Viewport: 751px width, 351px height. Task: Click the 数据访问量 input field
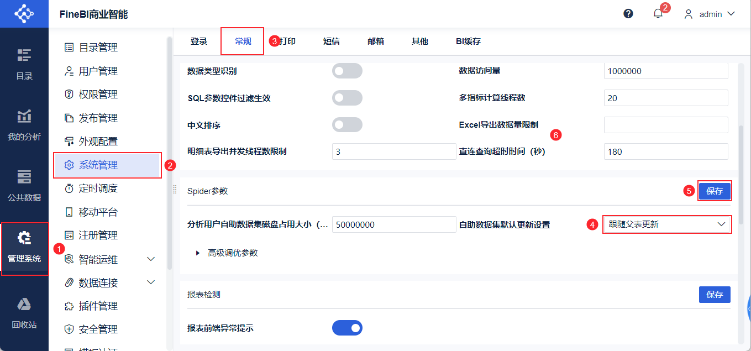coord(666,71)
